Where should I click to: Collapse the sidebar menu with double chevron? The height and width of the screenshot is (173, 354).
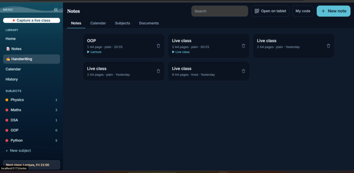coord(56,10)
